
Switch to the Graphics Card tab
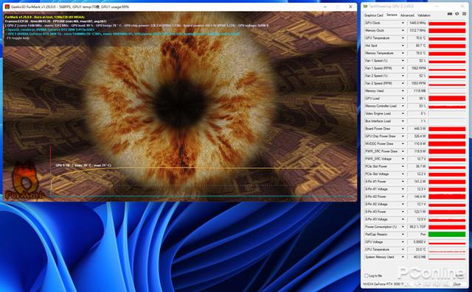374,15
